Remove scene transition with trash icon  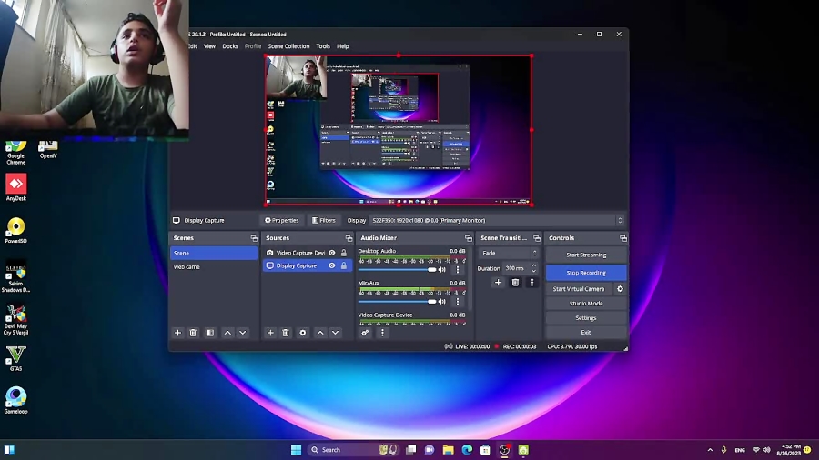[x=516, y=283]
